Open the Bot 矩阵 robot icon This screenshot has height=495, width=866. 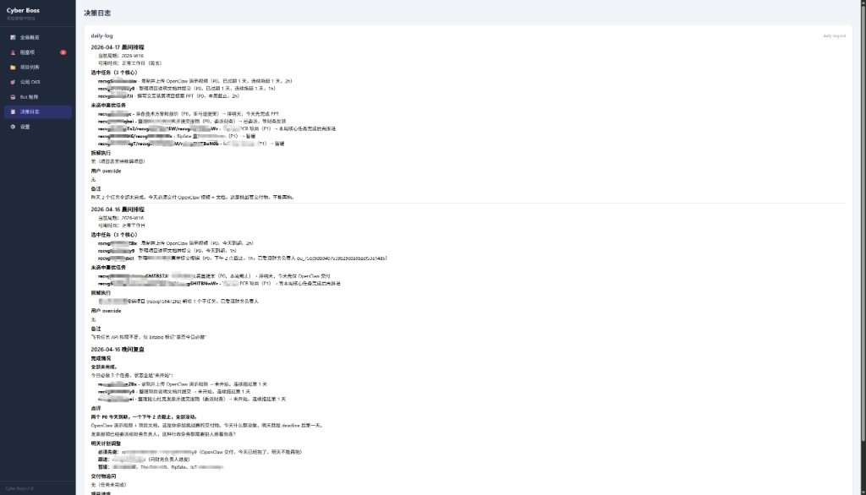[x=13, y=97]
